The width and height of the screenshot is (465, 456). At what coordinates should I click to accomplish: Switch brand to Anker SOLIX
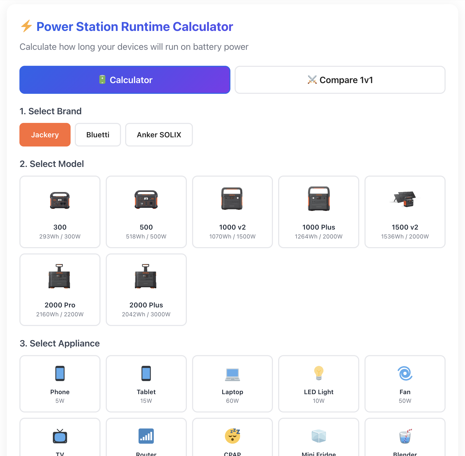[159, 135]
